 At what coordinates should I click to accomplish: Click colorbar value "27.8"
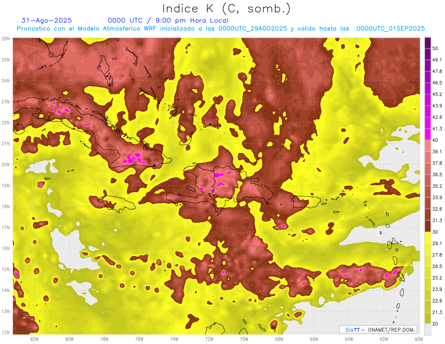click(437, 255)
